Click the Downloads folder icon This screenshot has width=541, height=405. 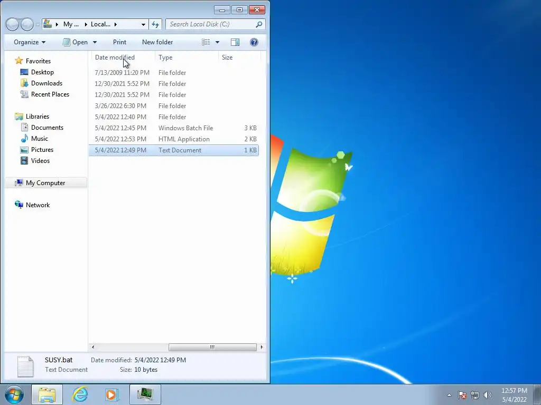pyautogui.click(x=24, y=83)
